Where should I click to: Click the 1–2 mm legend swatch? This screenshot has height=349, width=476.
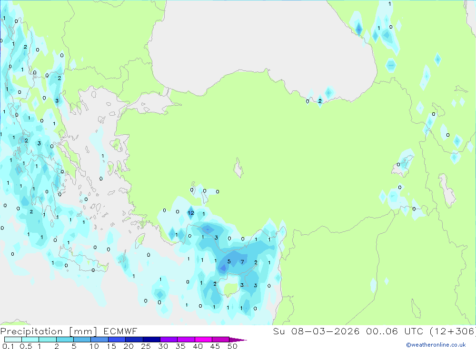click(48, 339)
